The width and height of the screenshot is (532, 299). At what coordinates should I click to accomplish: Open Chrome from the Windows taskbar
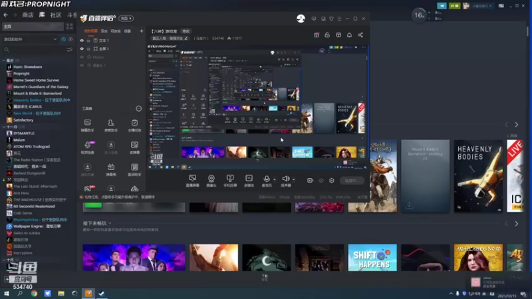click(x=34, y=294)
